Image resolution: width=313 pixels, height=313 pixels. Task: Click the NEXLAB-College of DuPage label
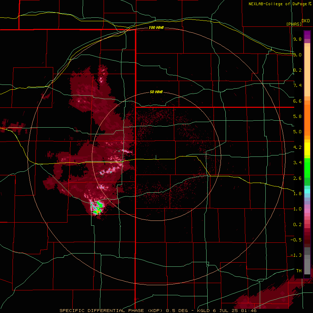tap(278, 4)
